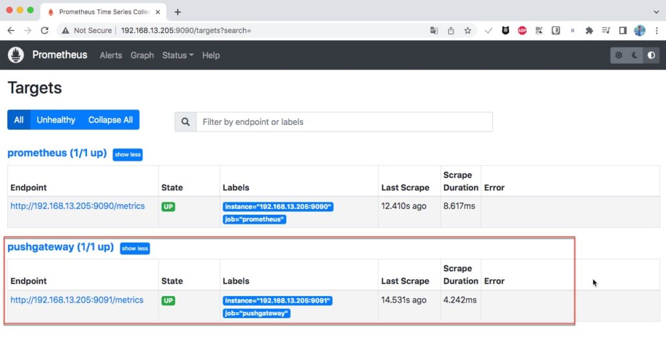Open the translate page icon
Viewport: 666px width, 337px height.
(x=434, y=31)
